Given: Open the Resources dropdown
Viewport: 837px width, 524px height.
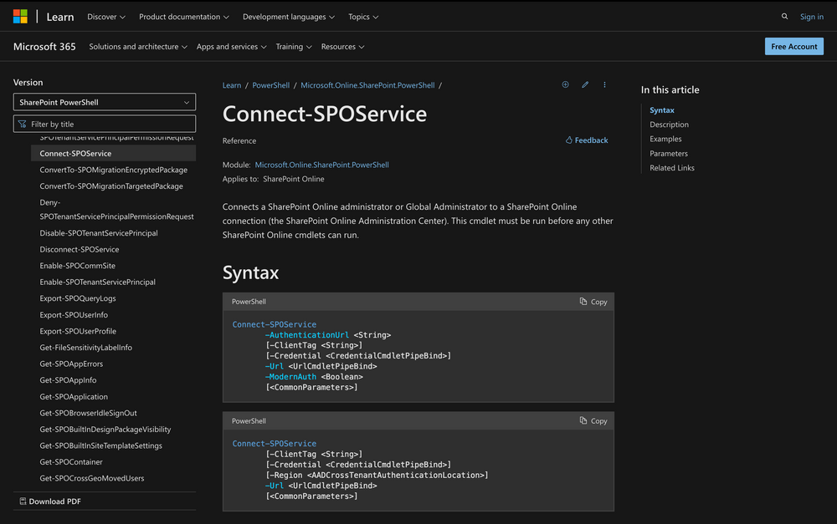Looking at the screenshot, I should 342,46.
